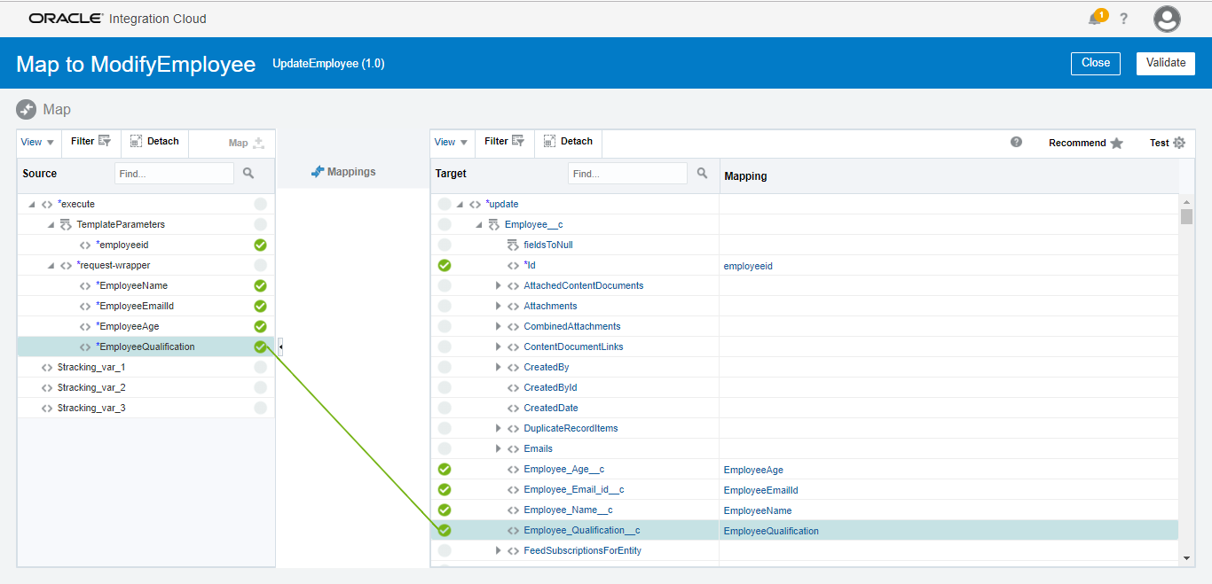
Task: Click the Target search magnifier icon
Action: [x=702, y=174]
